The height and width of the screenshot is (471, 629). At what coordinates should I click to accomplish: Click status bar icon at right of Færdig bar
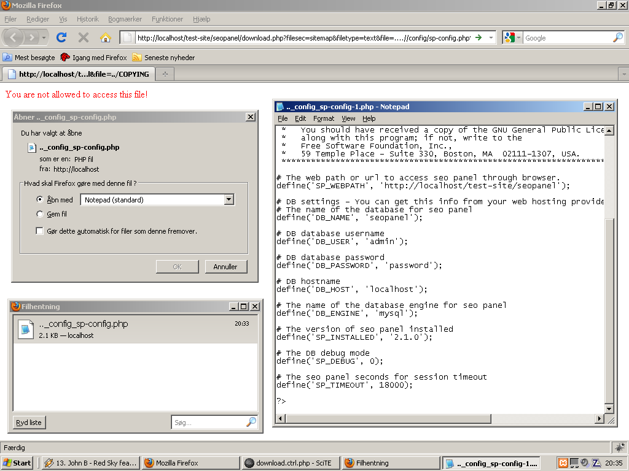coord(620,447)
